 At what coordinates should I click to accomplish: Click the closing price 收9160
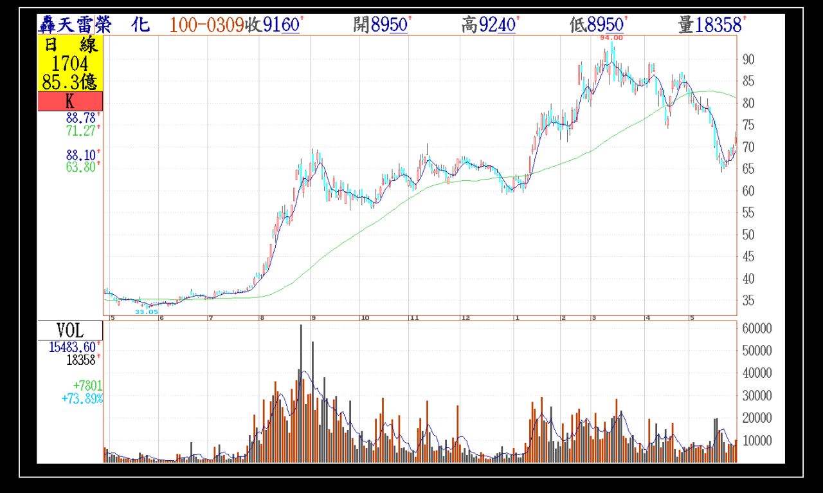coord(274,25)
